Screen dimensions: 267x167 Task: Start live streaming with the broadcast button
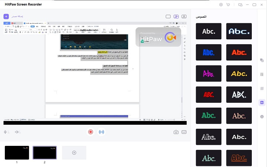101,132
